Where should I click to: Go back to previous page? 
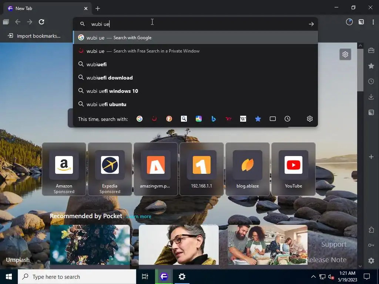click(x=18, y=22)
